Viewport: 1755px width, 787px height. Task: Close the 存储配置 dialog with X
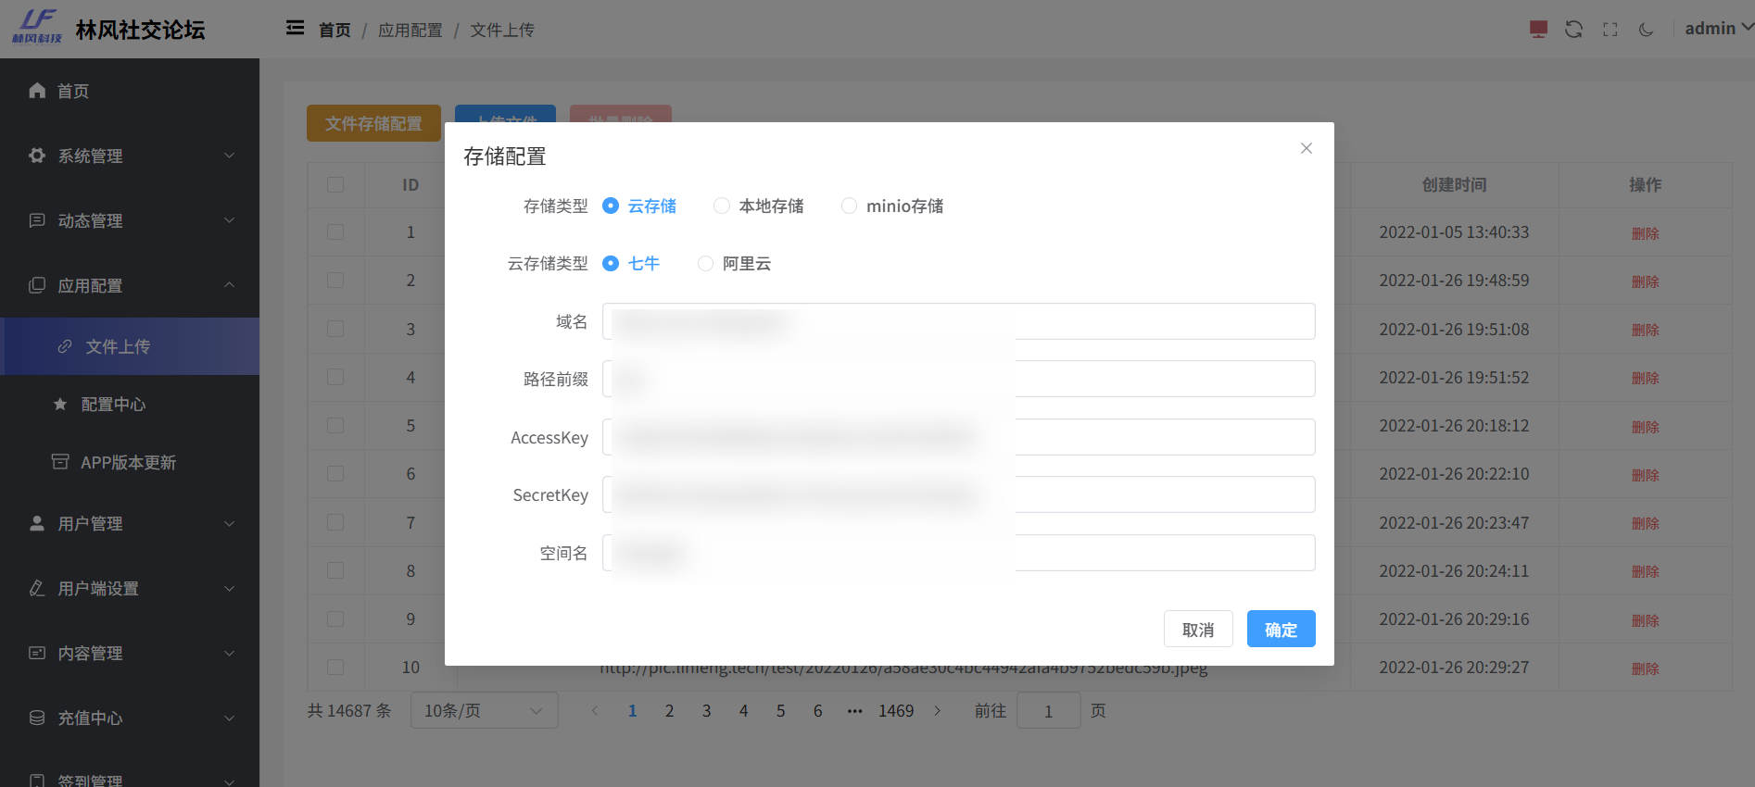[1307, 148]
